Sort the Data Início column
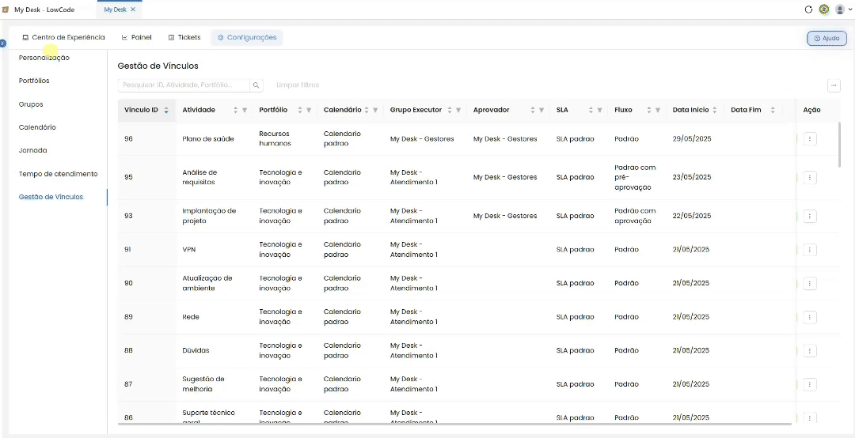The image size is (855, 438). [x=714, y=110]
